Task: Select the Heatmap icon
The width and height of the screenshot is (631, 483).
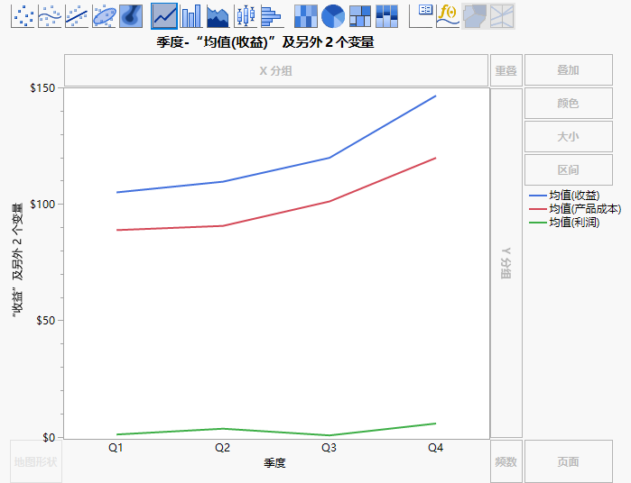Action: 306,16
